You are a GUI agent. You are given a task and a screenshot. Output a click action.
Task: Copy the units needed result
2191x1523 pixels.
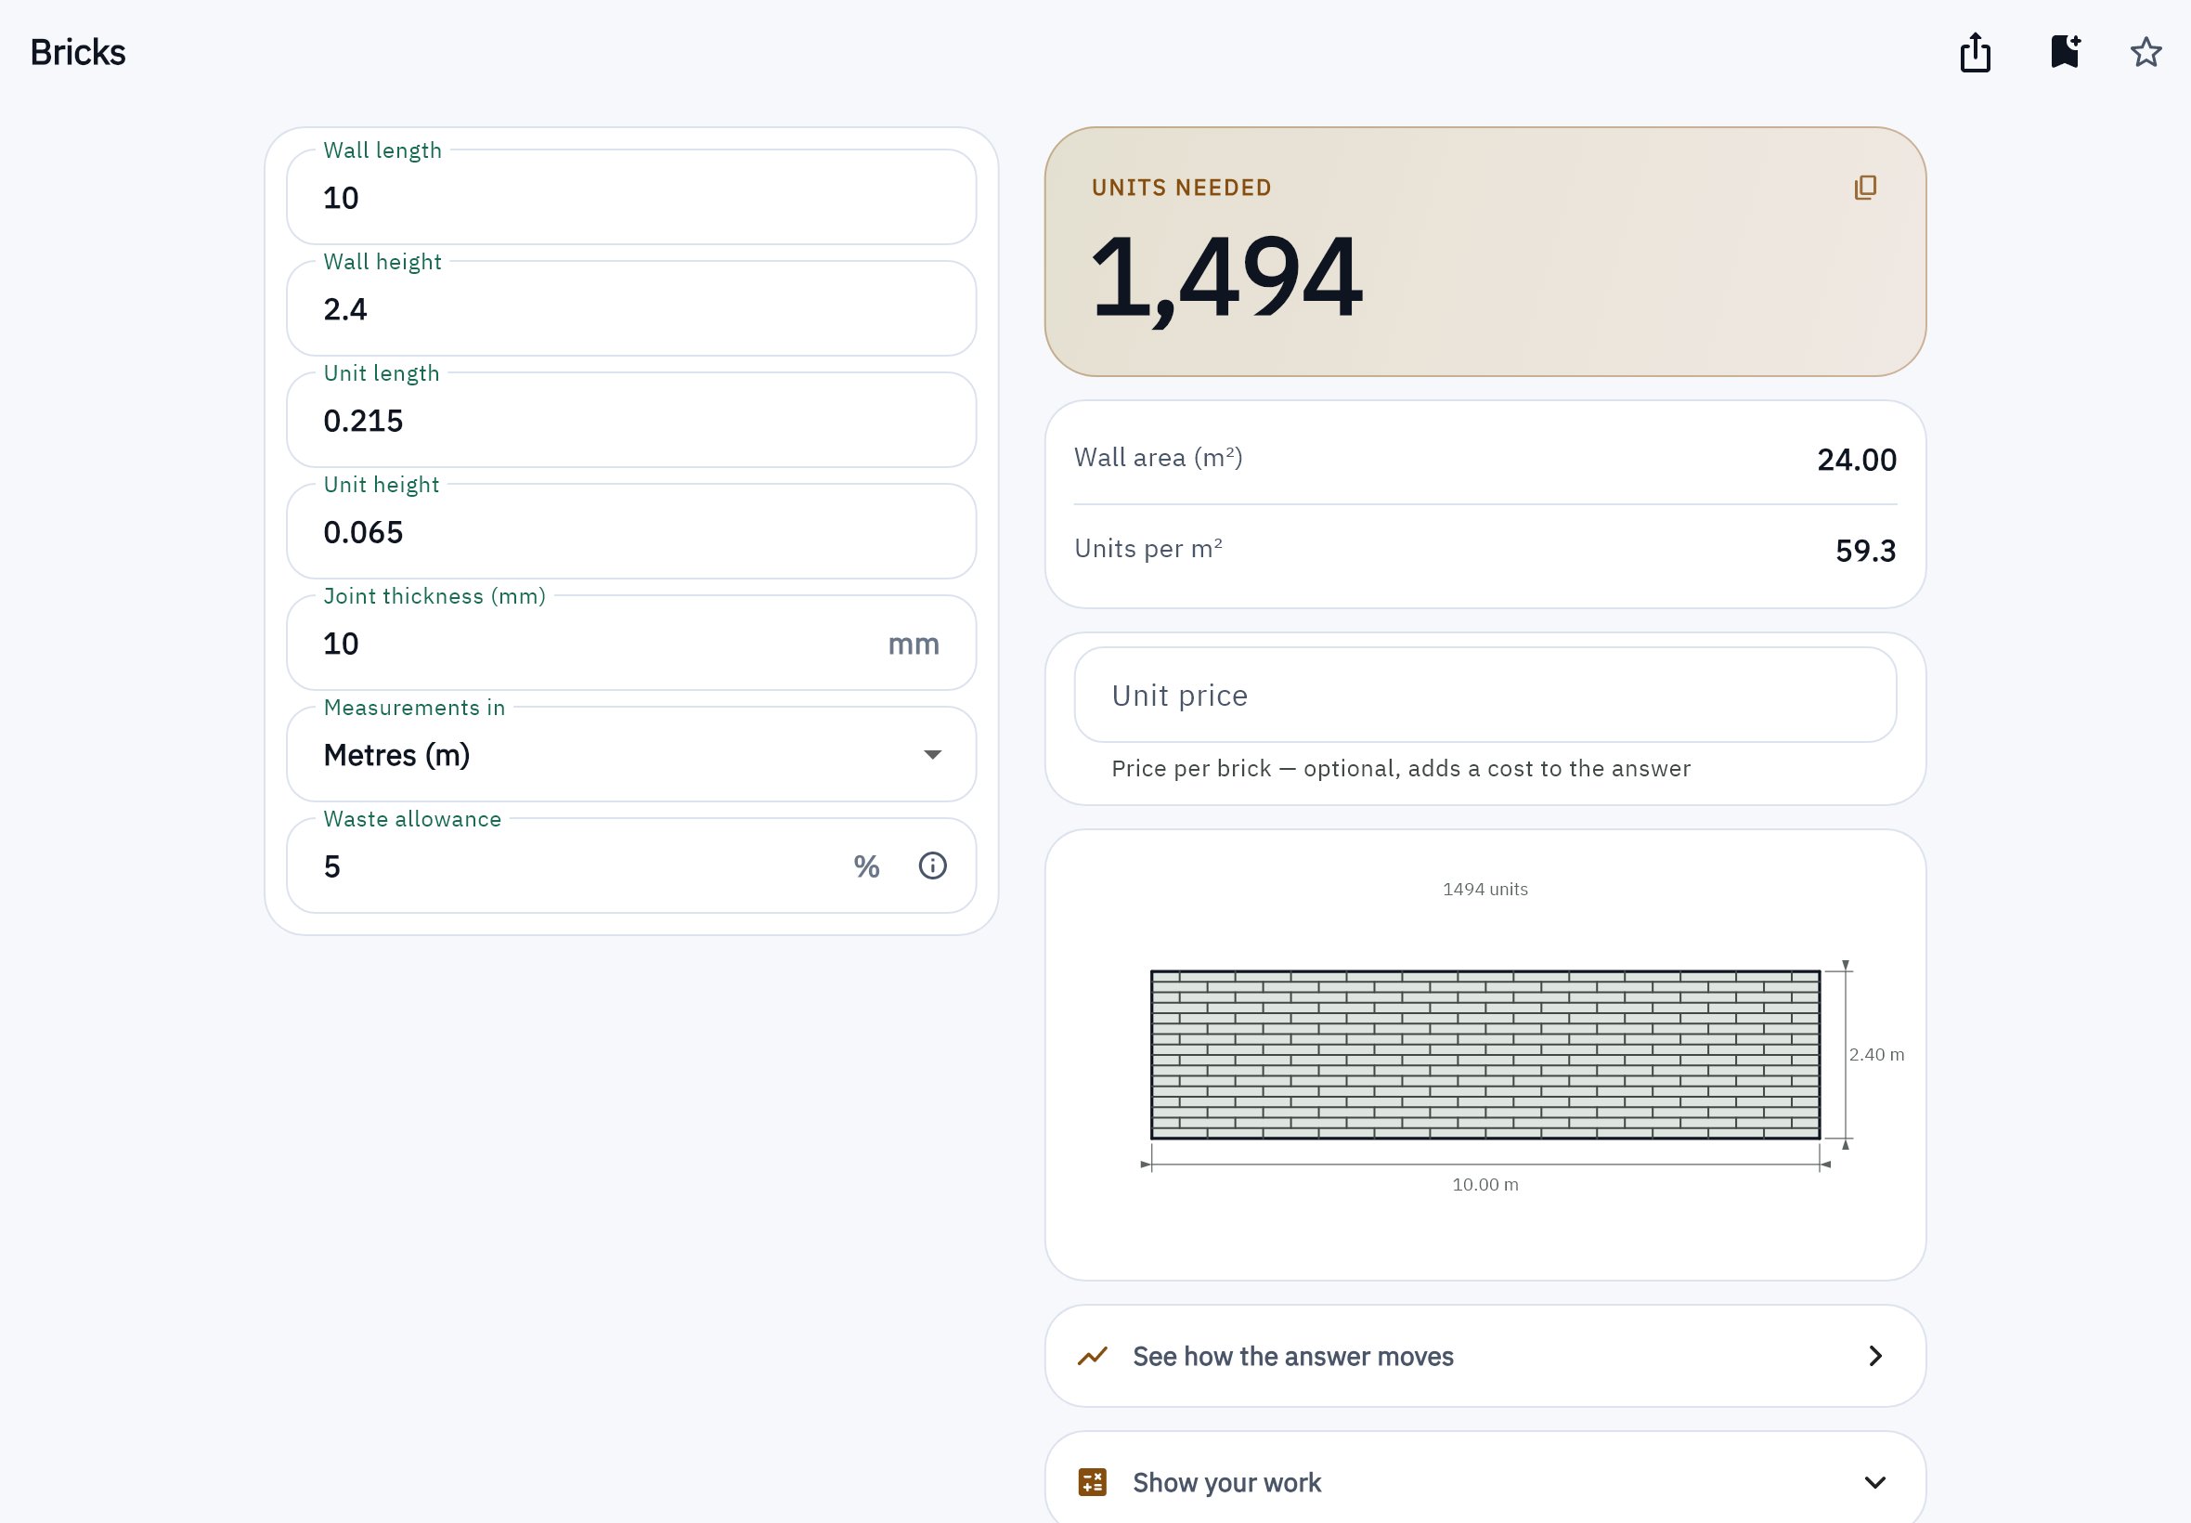[1865, 187]
